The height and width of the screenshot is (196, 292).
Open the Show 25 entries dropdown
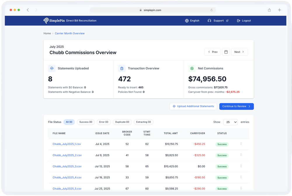coord(230,122)
